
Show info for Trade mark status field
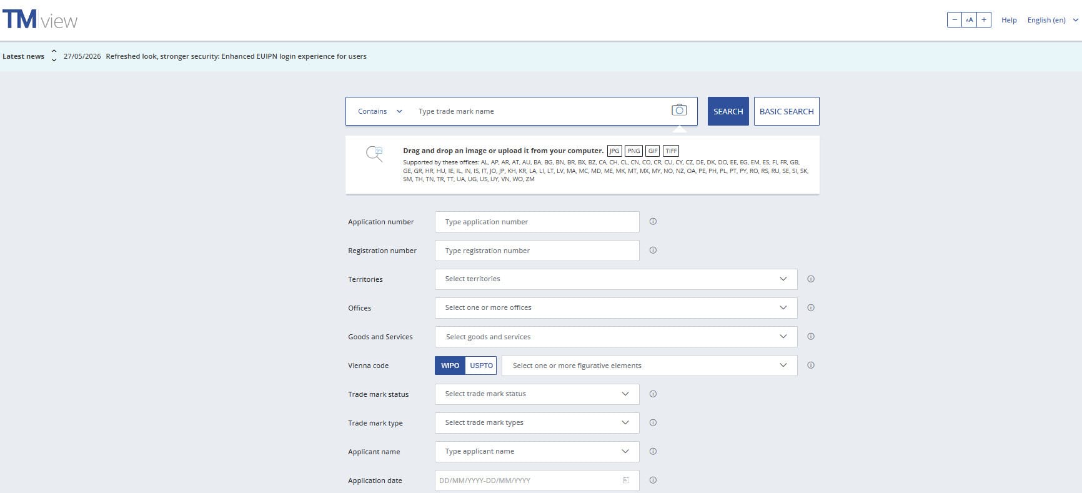point(653,394)
